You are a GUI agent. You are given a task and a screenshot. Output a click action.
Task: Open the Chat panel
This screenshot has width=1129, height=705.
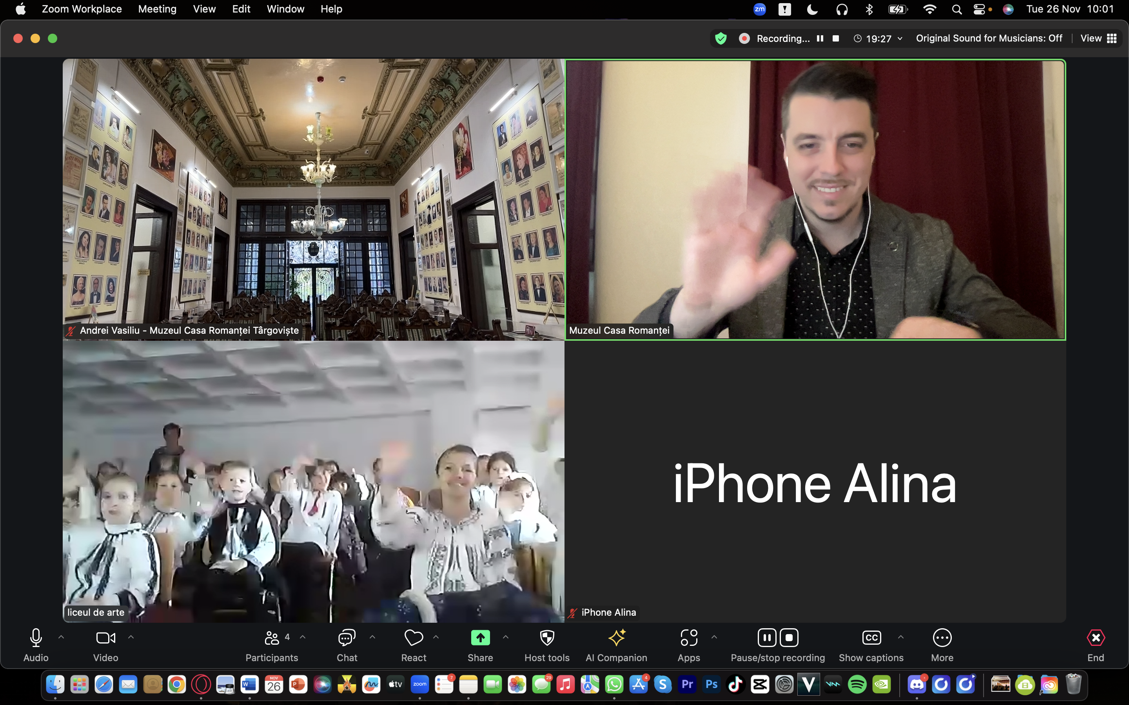[347, 645]
